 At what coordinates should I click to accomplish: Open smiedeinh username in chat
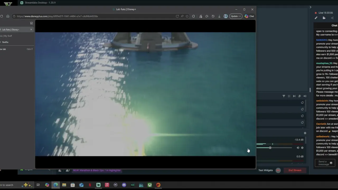pyautogui.click(x=322, y=101)
